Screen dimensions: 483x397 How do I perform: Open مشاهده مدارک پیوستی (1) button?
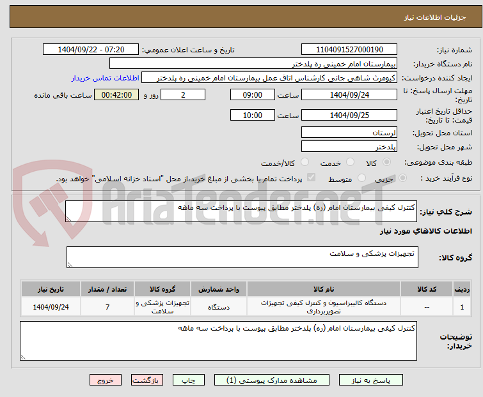pyautogui.click(x=272, y=380)
